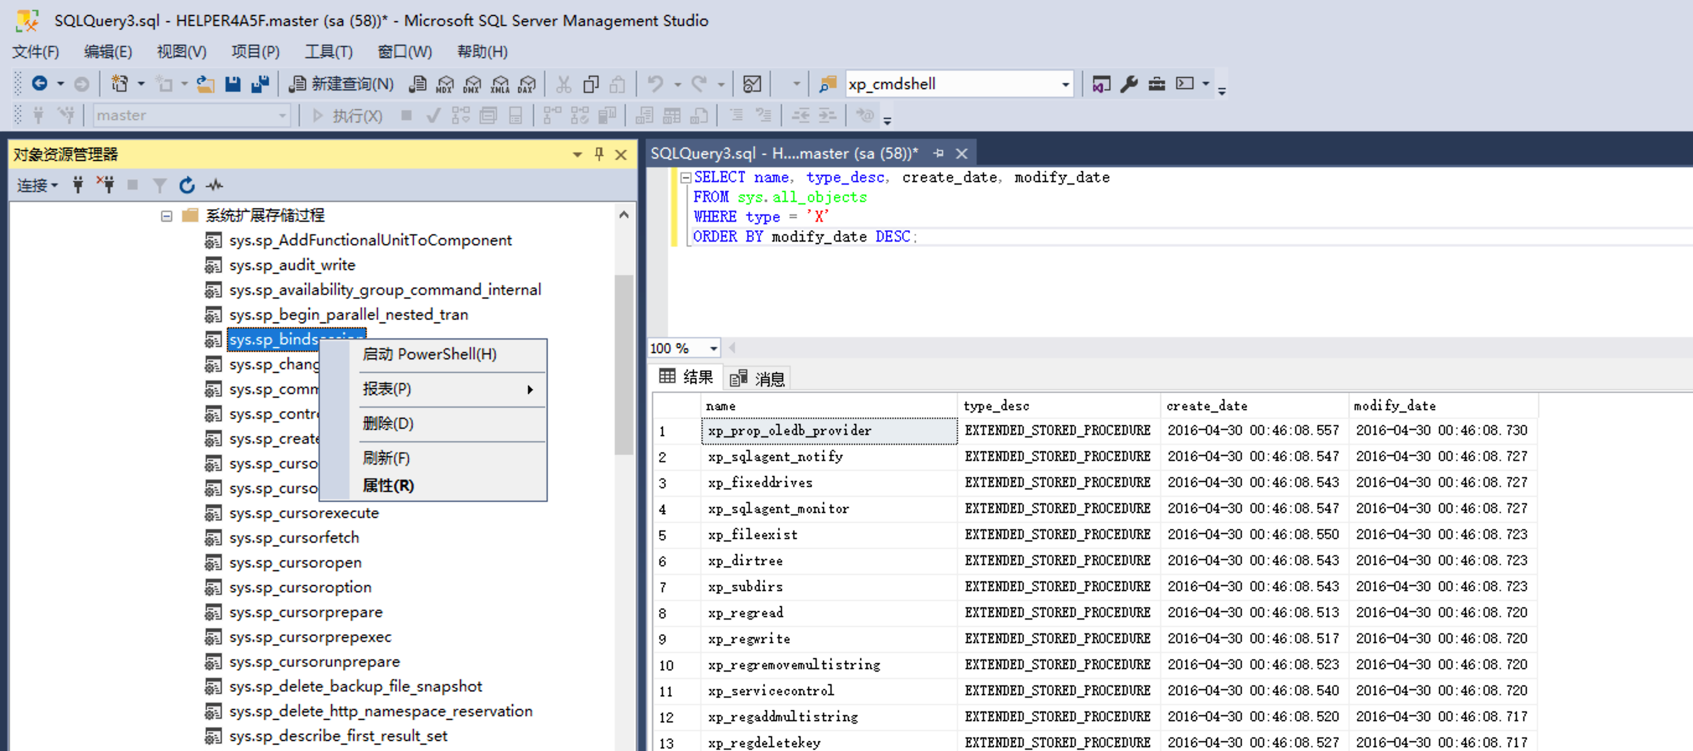Screen dimensions: 1693x751
Task: Click the Object Explorer refresh icon
Action: 187,185
